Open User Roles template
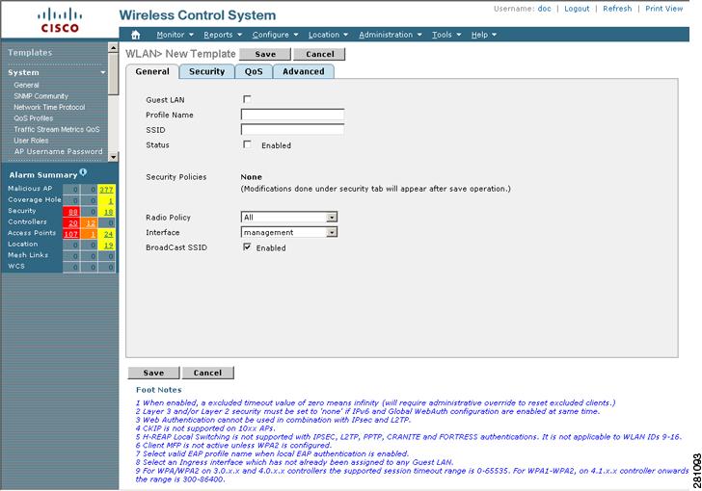The height and width of the screenshot is (491, 702). tap(31, 141)
